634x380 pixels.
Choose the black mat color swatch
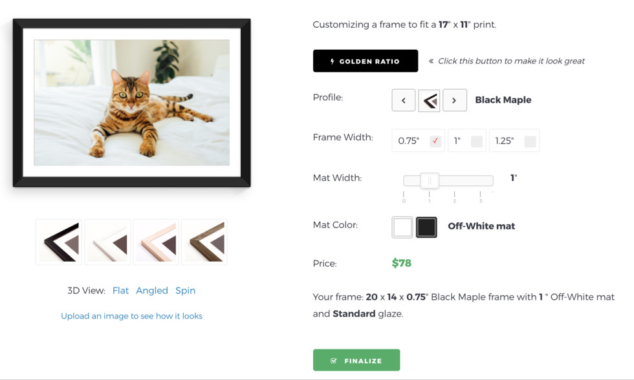[x=426, y=227]
